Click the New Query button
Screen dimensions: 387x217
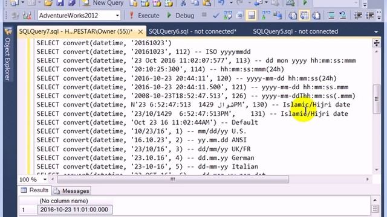[103, 3]
